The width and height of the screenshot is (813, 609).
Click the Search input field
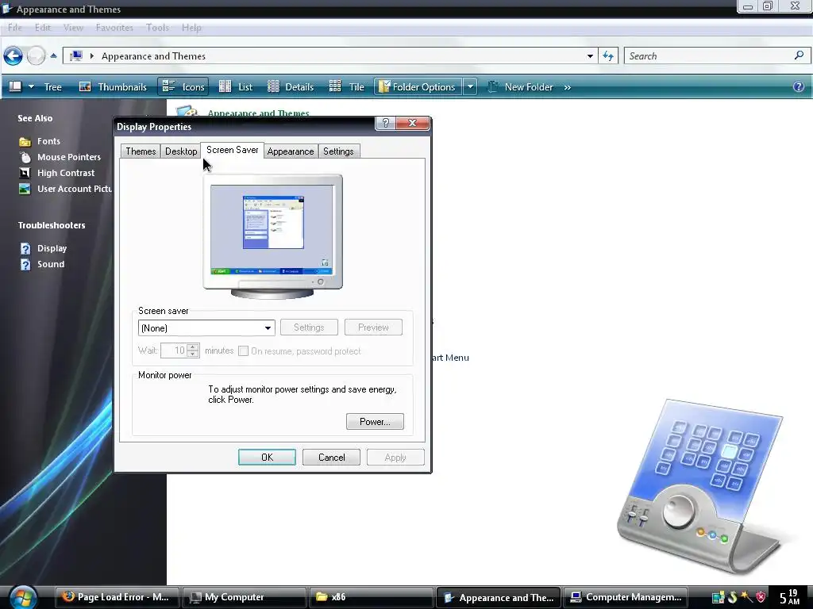(x=708, y=56)
